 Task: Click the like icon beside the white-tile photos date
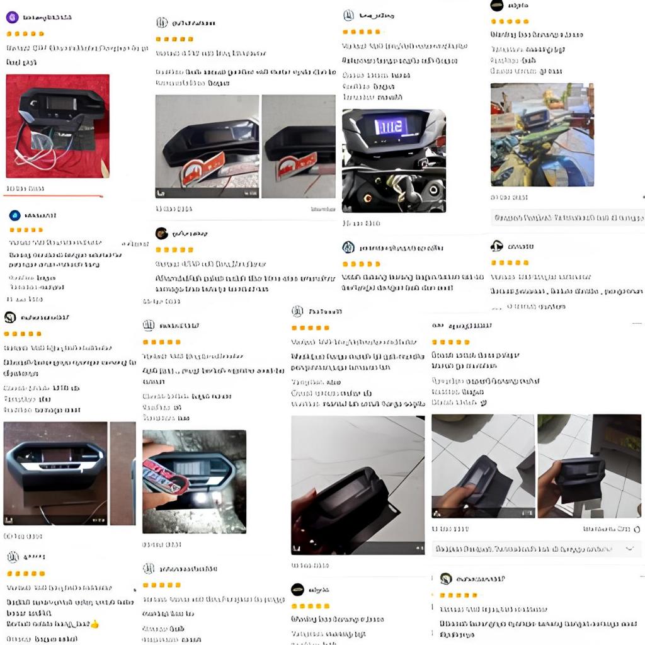[637, 529]
